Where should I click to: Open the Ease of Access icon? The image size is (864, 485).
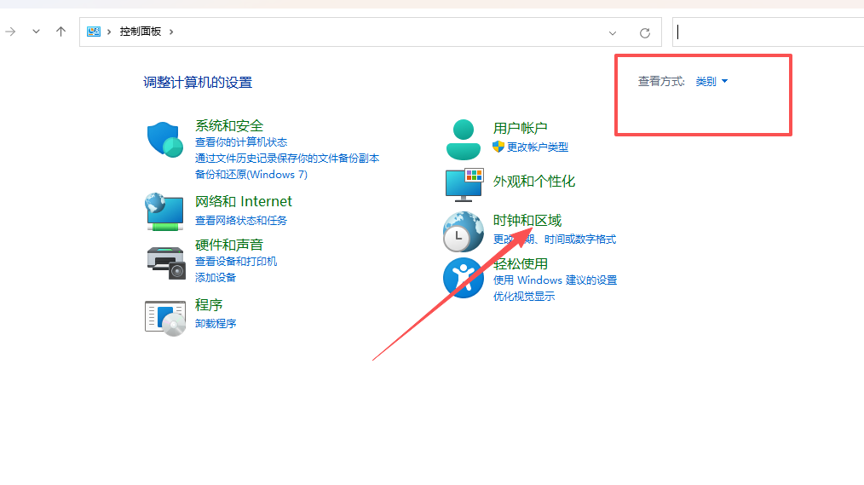click(x=463, y=278)
